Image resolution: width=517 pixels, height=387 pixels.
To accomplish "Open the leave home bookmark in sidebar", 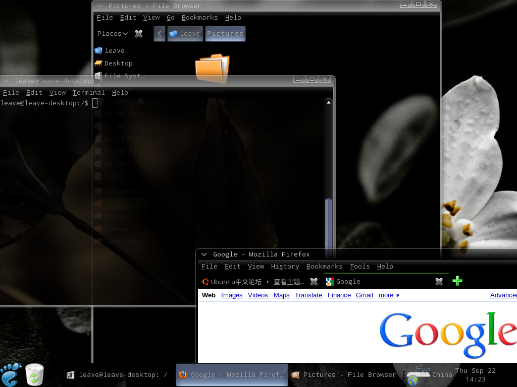I will coord(110,50).
